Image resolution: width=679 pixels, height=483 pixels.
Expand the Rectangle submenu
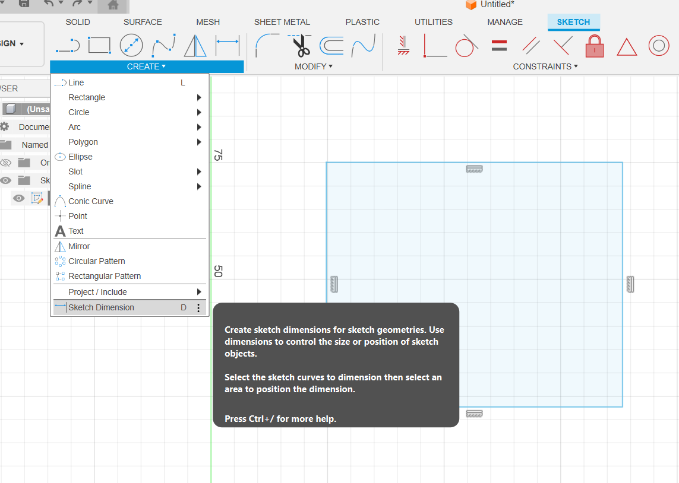click(x=199, y=98)
